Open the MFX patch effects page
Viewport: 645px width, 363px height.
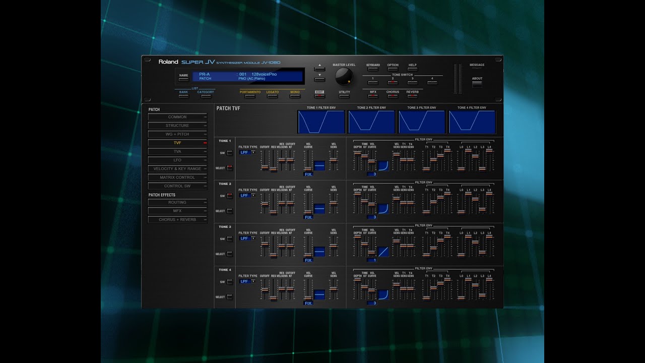[177, 211]
